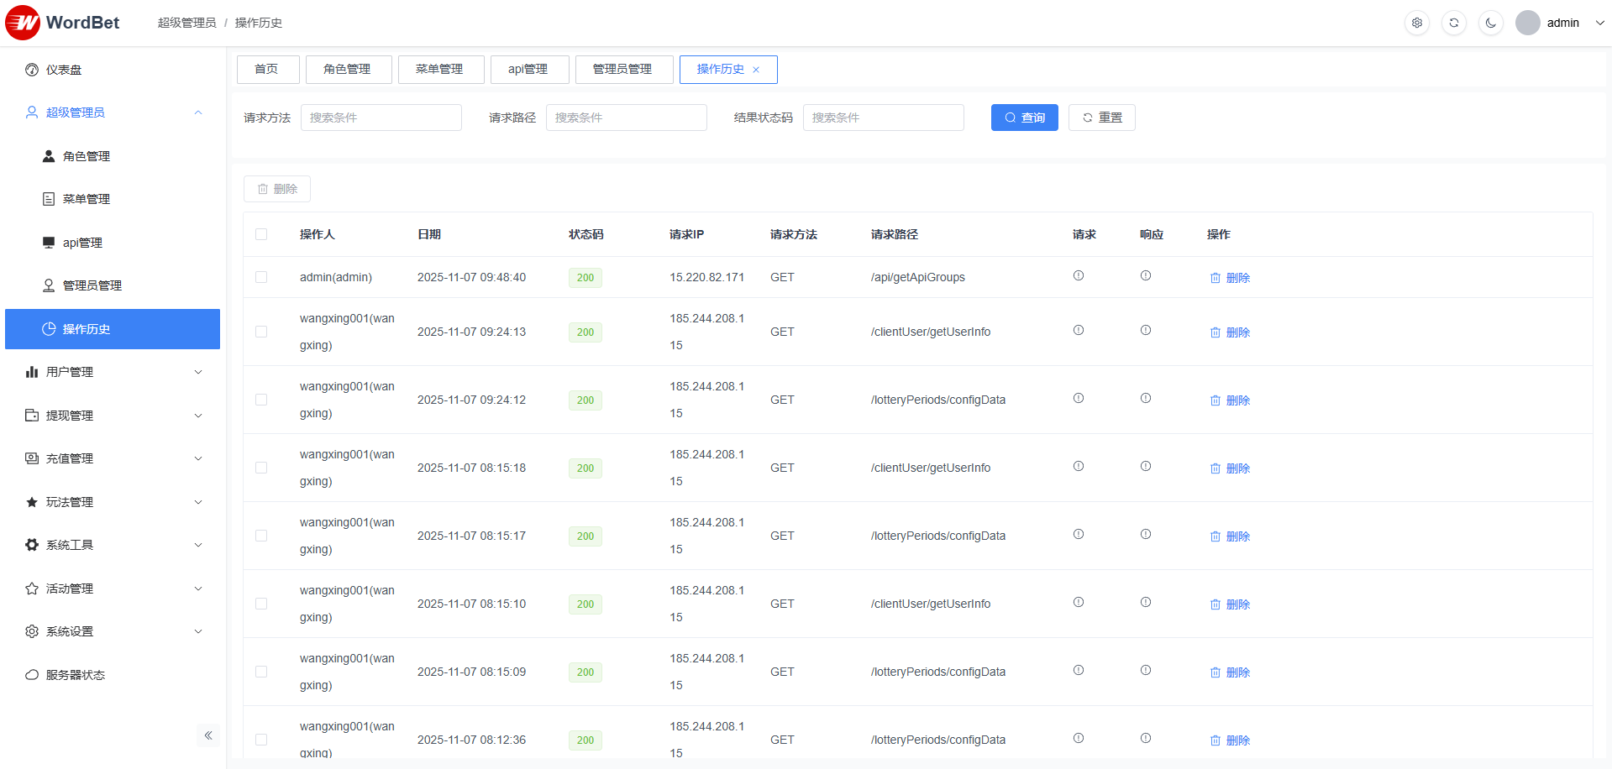Screen dimensions: 1612x769
Task: Open 仪表盘 dashboard in sidebar
Action: pos(64,70)
